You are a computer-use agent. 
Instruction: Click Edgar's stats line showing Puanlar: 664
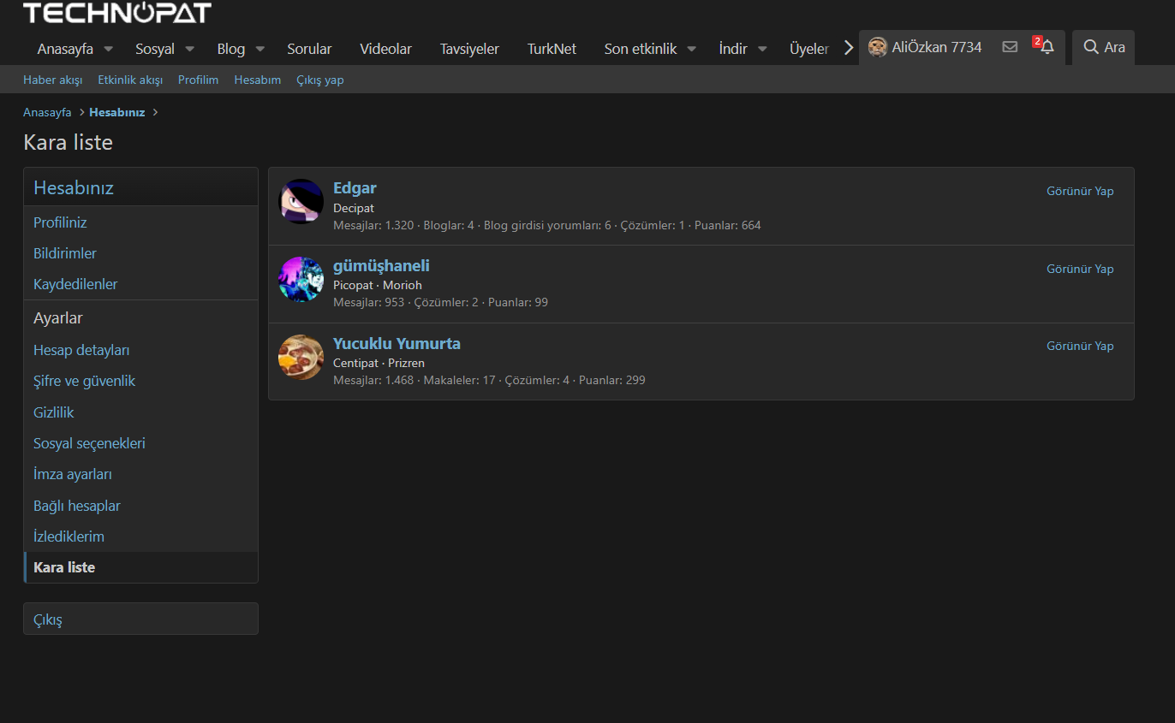tap(546, 226)
